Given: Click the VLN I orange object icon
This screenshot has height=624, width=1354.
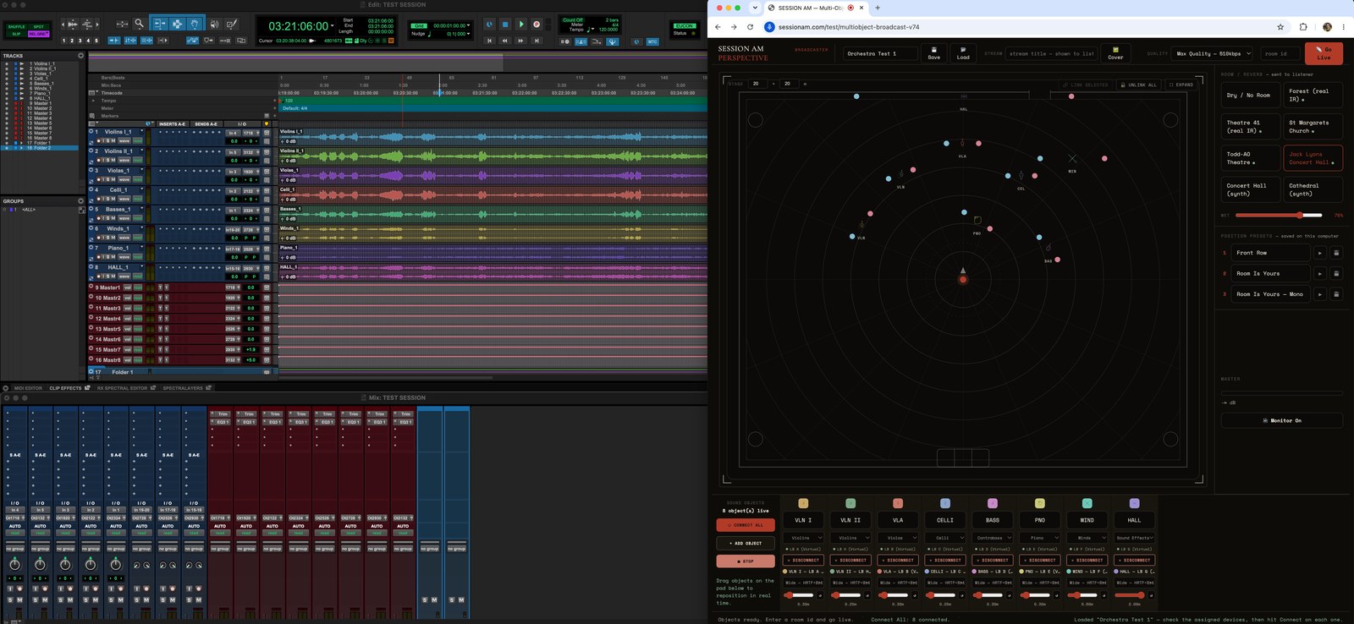Looking at the screenshot, I should point(803,503).
